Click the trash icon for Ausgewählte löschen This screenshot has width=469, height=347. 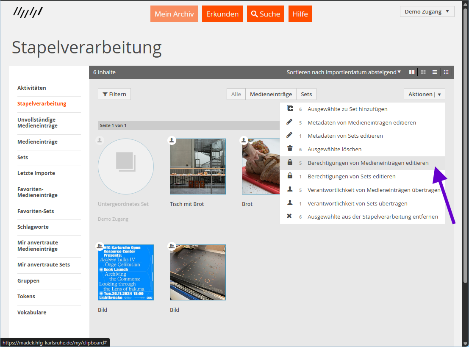(291, 149)
